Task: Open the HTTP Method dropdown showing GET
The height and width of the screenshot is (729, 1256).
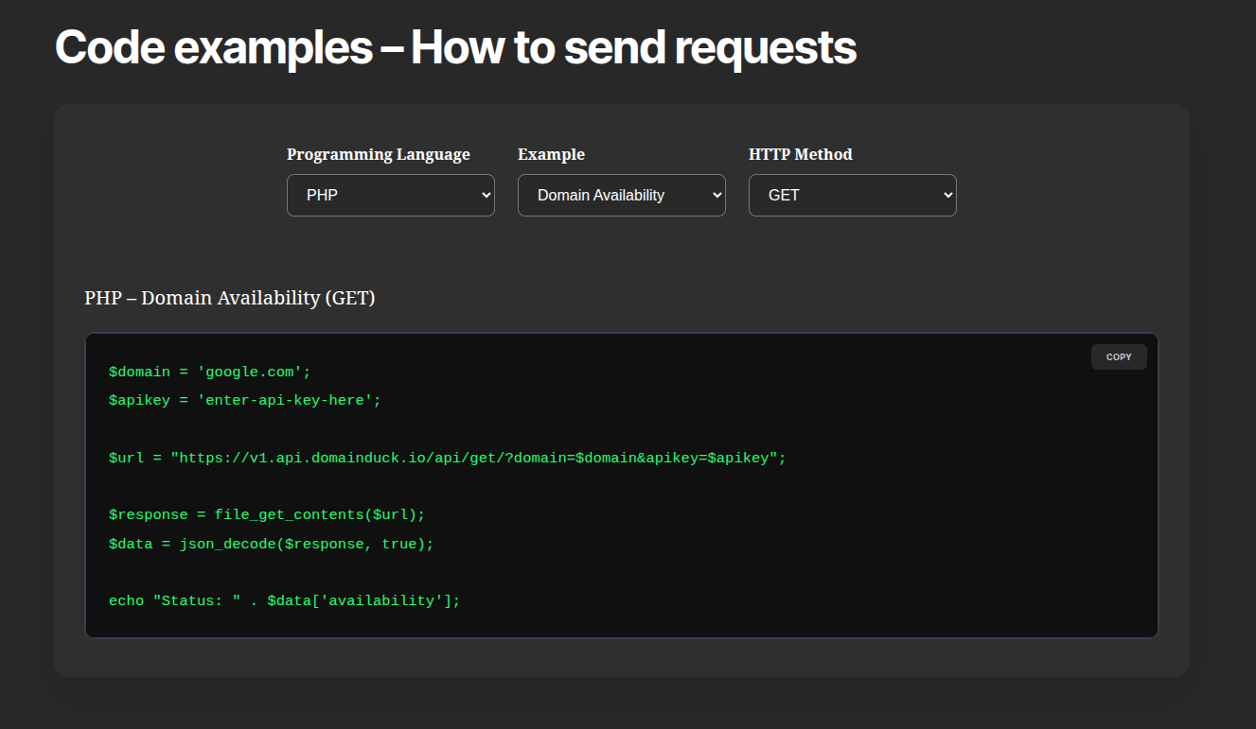Action: click(x=852, y=195)
